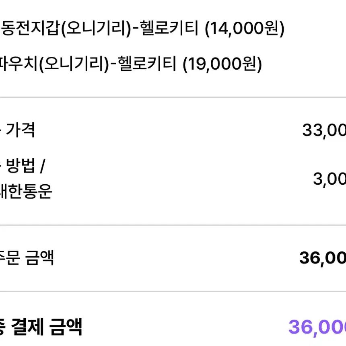346x346 pixels.
Task: Click (오니기리) in the 파우치 line
Action: [74, 64]
